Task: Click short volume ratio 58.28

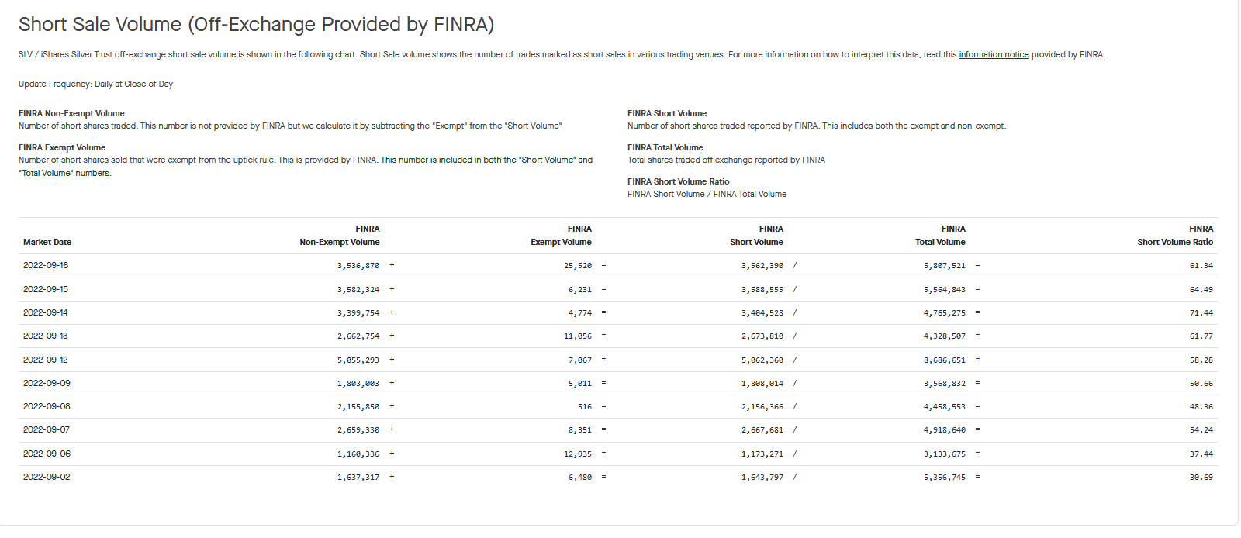Action: [x=1201, y=360]
